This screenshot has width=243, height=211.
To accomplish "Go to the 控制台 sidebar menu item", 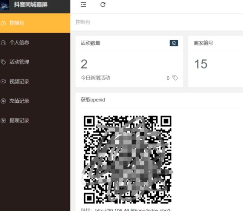I will coord(17,23).
